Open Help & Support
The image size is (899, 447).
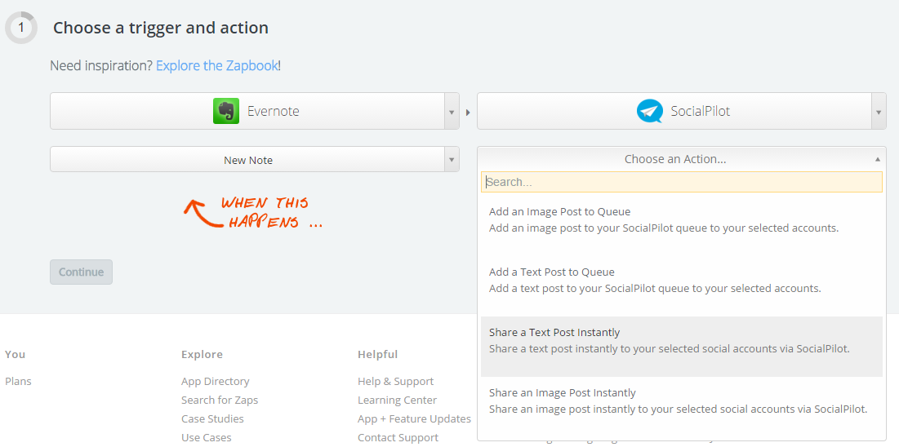(x=395, y=381)
